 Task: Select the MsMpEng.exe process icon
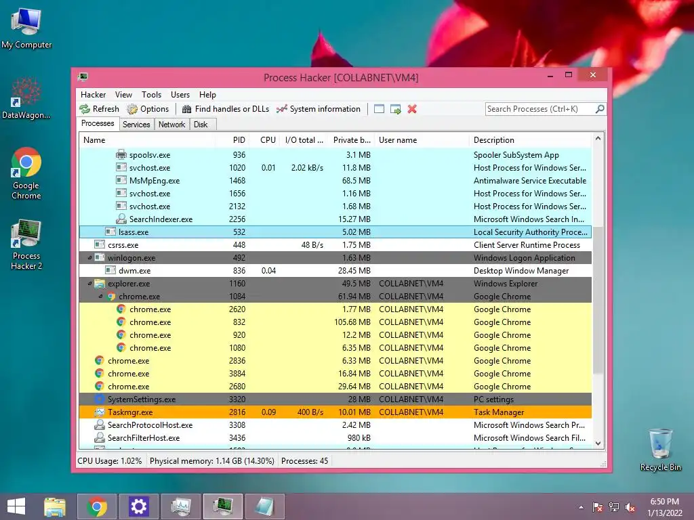121,180
